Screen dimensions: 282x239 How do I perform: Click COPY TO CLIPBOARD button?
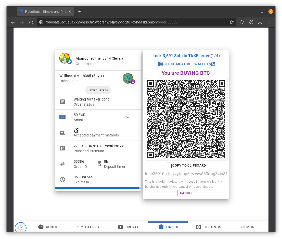[186, 165]
